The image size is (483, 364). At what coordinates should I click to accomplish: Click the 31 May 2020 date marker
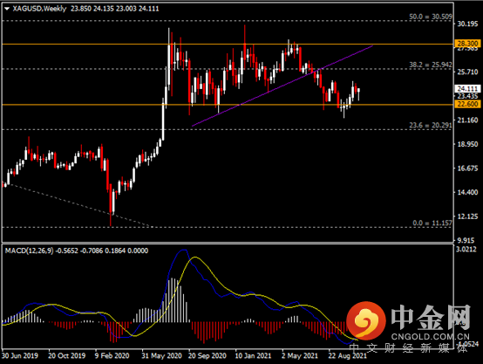pos(161,355)
